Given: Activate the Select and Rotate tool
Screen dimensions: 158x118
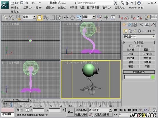Looking at the screenshot, I should (72, 17).
